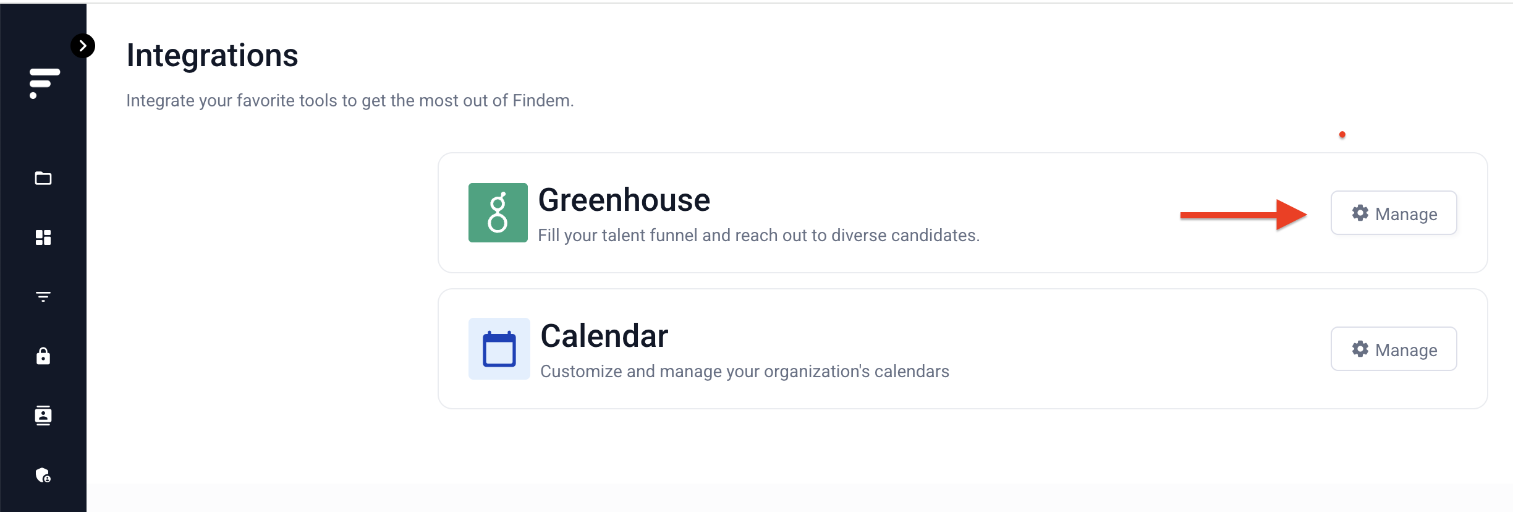Click the gear icon in the Calendar Manage button
The width and height of the screenshot is (1513, 512).
tap(1360, 349)
